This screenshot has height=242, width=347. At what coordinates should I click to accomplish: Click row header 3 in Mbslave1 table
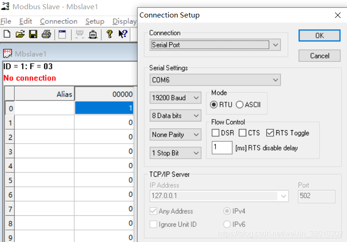pos(10,151)
